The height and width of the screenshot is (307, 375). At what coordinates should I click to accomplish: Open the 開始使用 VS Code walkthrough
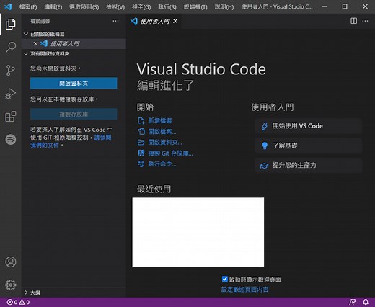(309, 126)
